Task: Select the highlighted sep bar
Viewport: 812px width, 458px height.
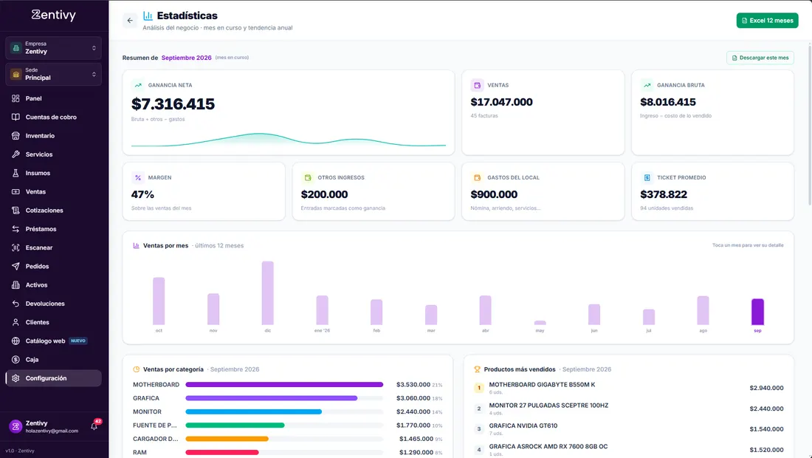Action: [757, 312]
